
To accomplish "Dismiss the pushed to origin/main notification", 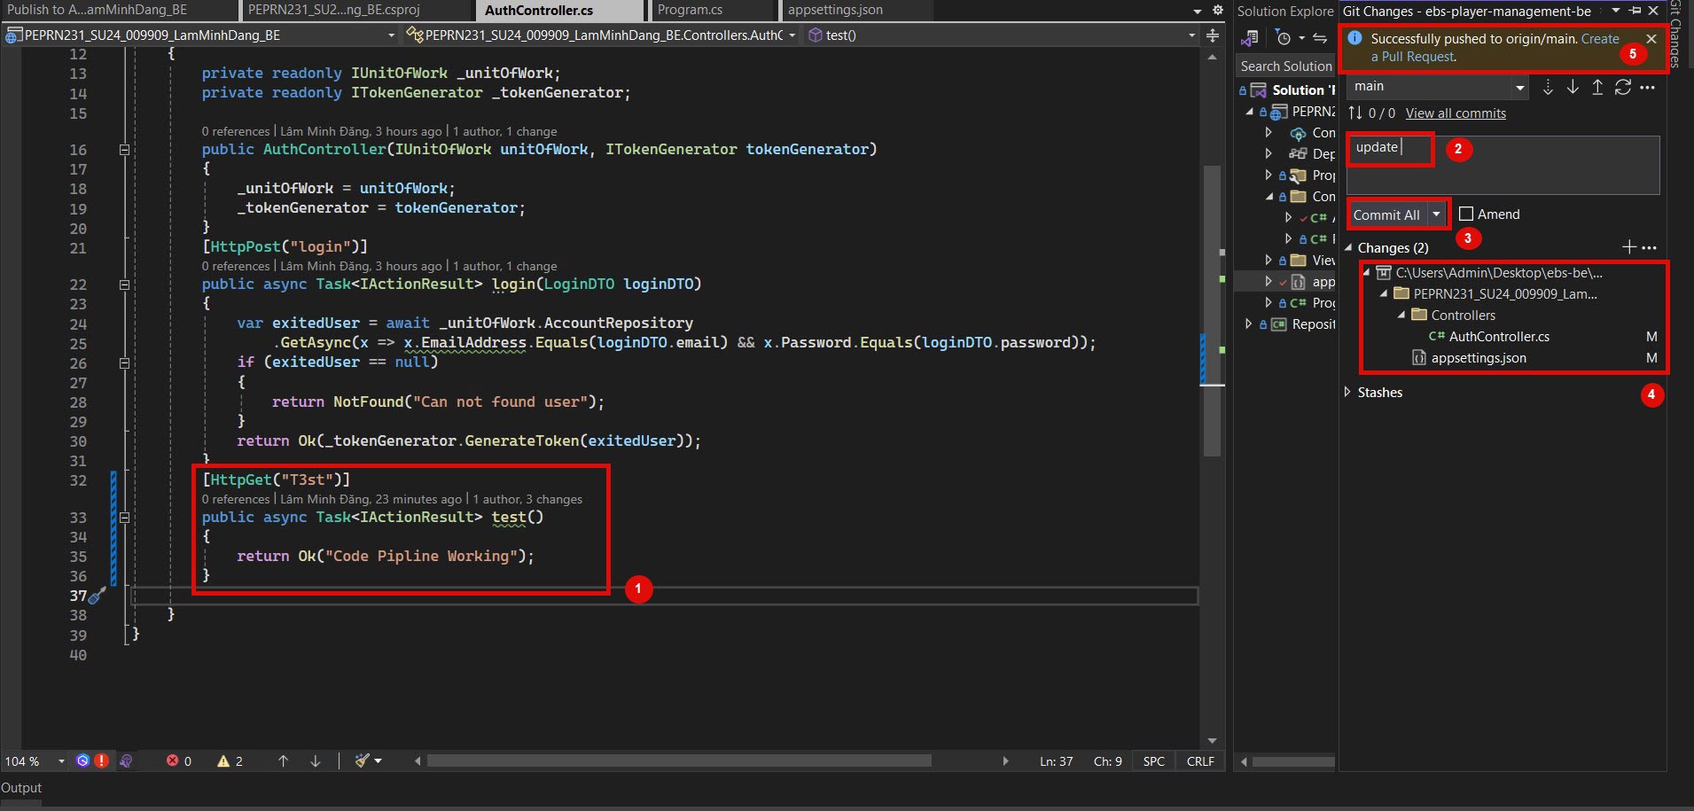I will tap(1651, 39).
